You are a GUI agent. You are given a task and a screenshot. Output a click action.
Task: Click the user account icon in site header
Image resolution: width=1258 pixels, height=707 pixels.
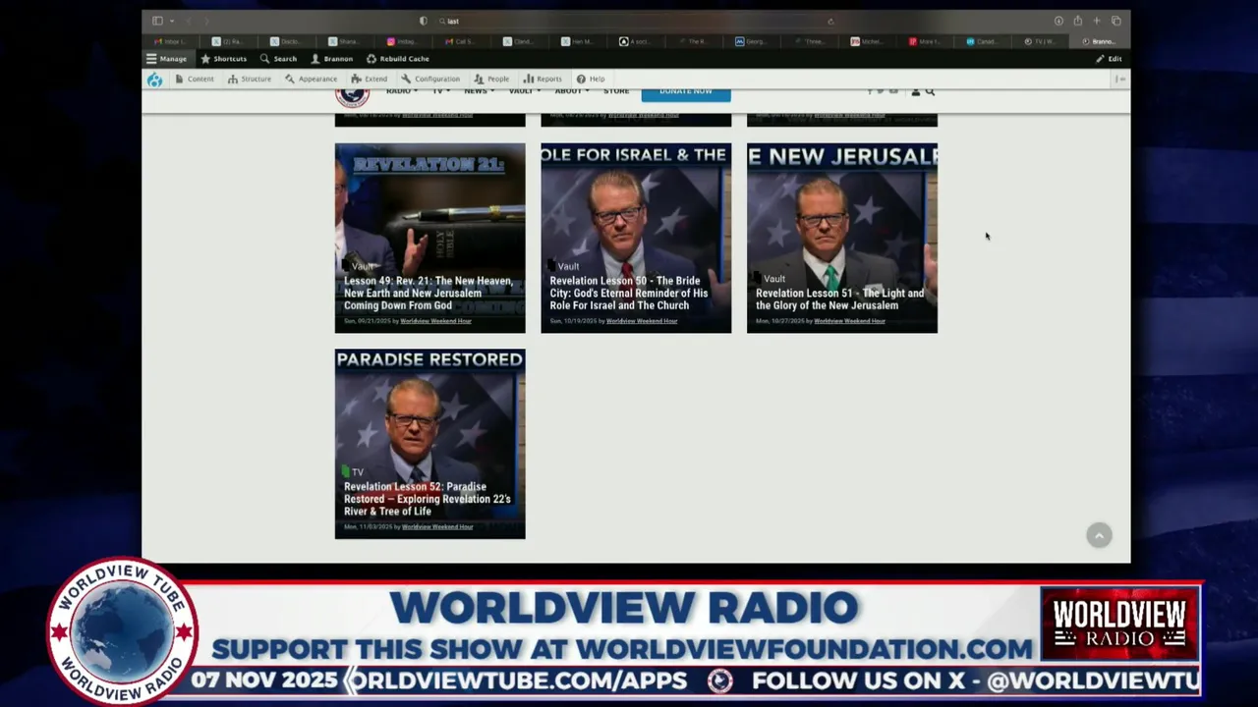916,91
